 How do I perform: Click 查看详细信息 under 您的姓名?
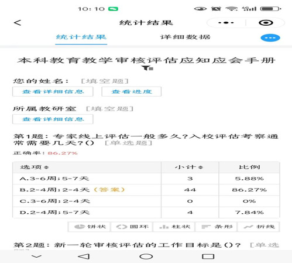point(53,91)
